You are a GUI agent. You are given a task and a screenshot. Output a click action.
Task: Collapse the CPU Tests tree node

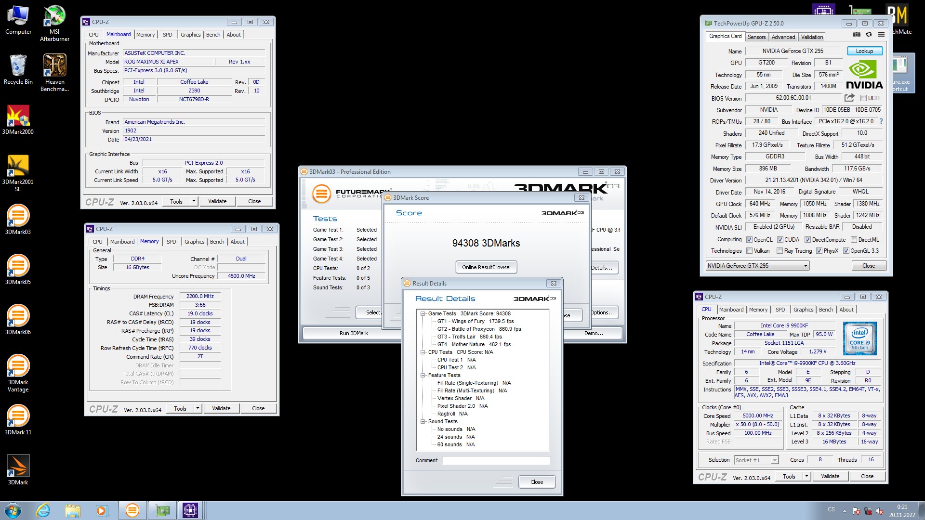coord(423,352)
